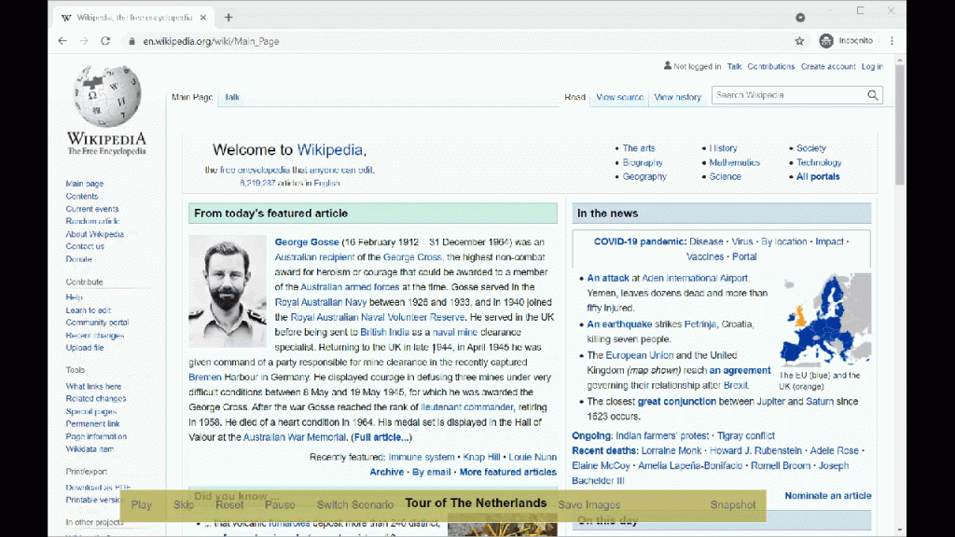Screen dimensions: 955x537
Task: Click inside the Search Wikipedia field
Action: [788, 95]
